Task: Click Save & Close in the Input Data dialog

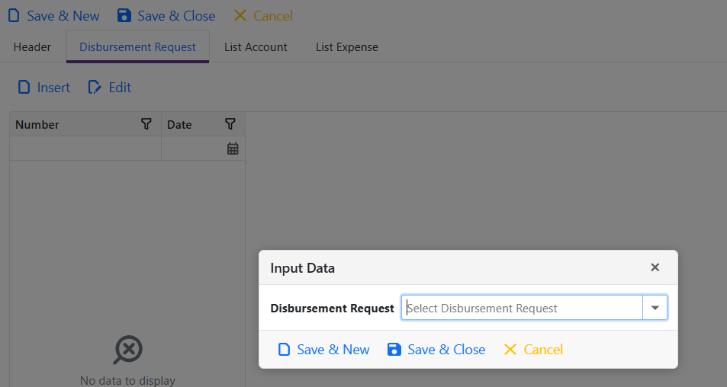Action: click(436, 350)
